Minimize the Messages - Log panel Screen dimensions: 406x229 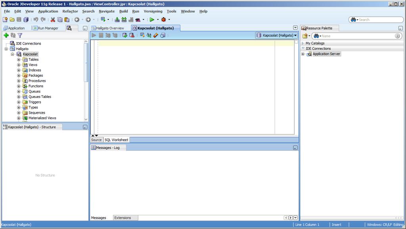click(295, 148)
